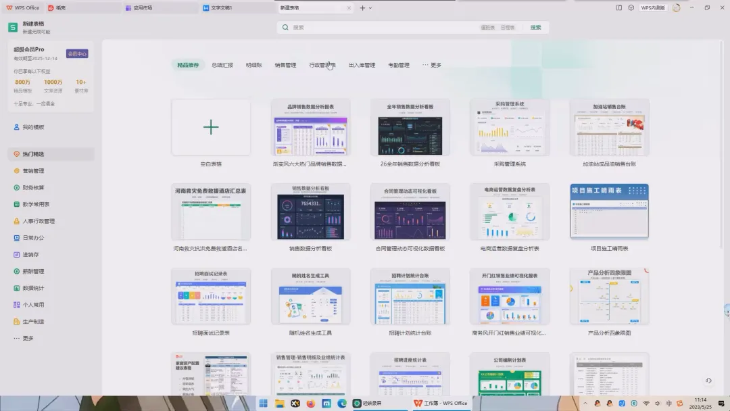Open the 品牌销售数据分析报表 template
This screenshot has width=730, height=411.
(x=310, y=127)
